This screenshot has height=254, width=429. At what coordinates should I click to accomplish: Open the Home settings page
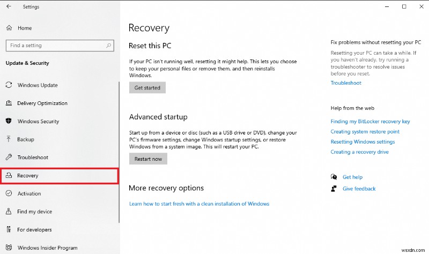(25, 28)
